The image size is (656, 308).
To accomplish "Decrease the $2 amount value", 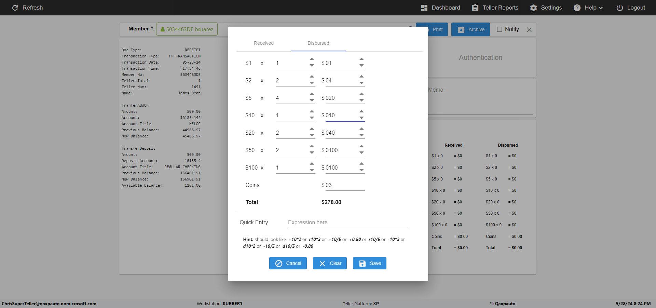I will click(361, 83).
